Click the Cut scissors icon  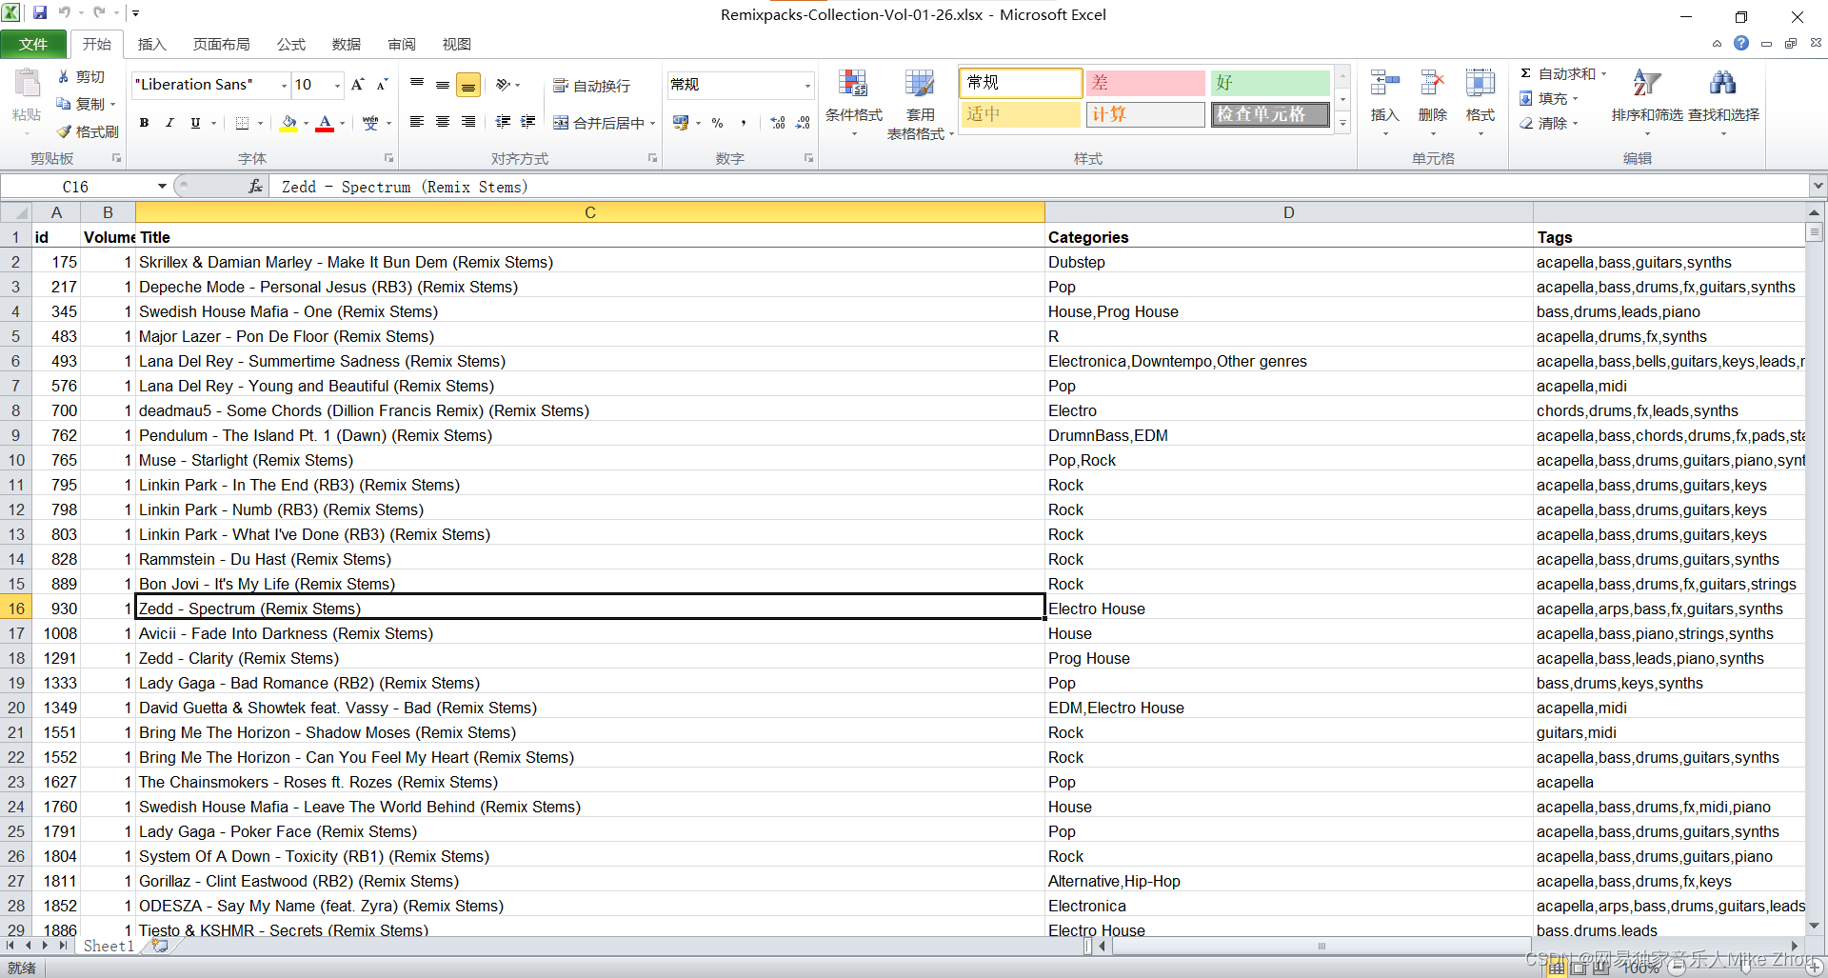(x=64, y=76)
